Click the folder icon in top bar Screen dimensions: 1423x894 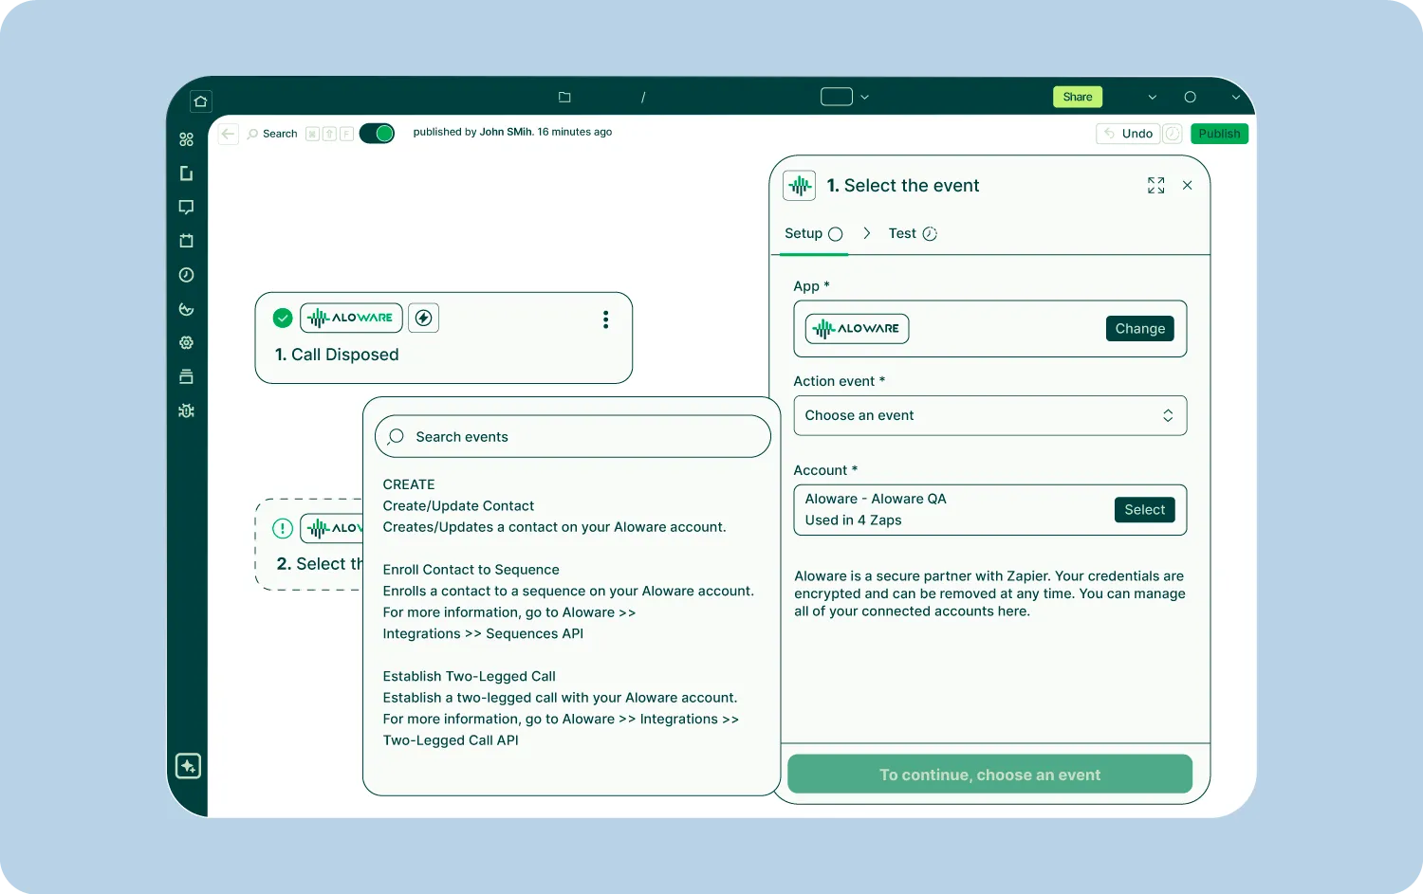[564, 97]
